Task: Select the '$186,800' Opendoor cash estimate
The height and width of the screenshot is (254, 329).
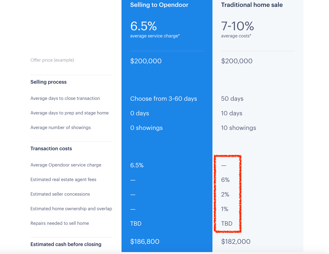Action: tap(145, 242)
